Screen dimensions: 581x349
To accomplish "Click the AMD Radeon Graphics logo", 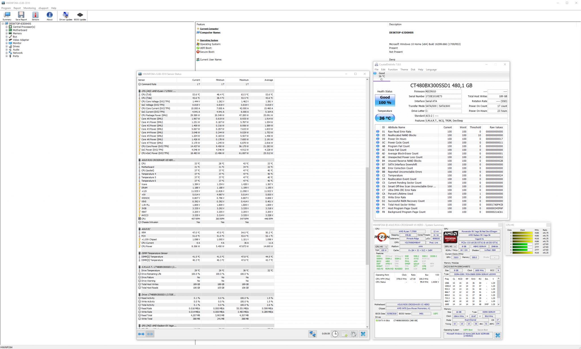I will [451, 237].
